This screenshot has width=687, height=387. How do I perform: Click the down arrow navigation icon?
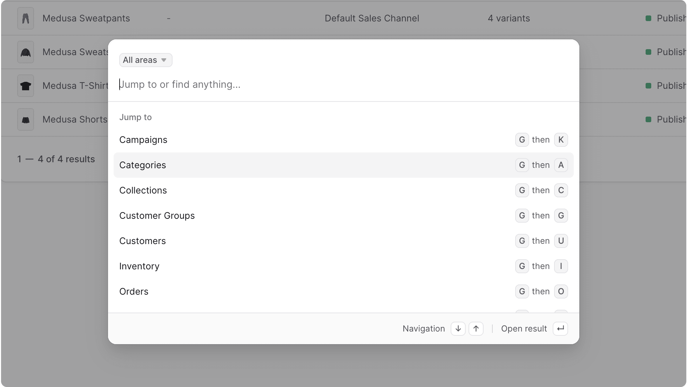458,328
